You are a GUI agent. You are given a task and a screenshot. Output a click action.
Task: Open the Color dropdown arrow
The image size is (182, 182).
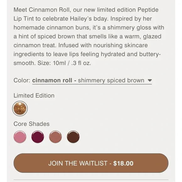150,80
